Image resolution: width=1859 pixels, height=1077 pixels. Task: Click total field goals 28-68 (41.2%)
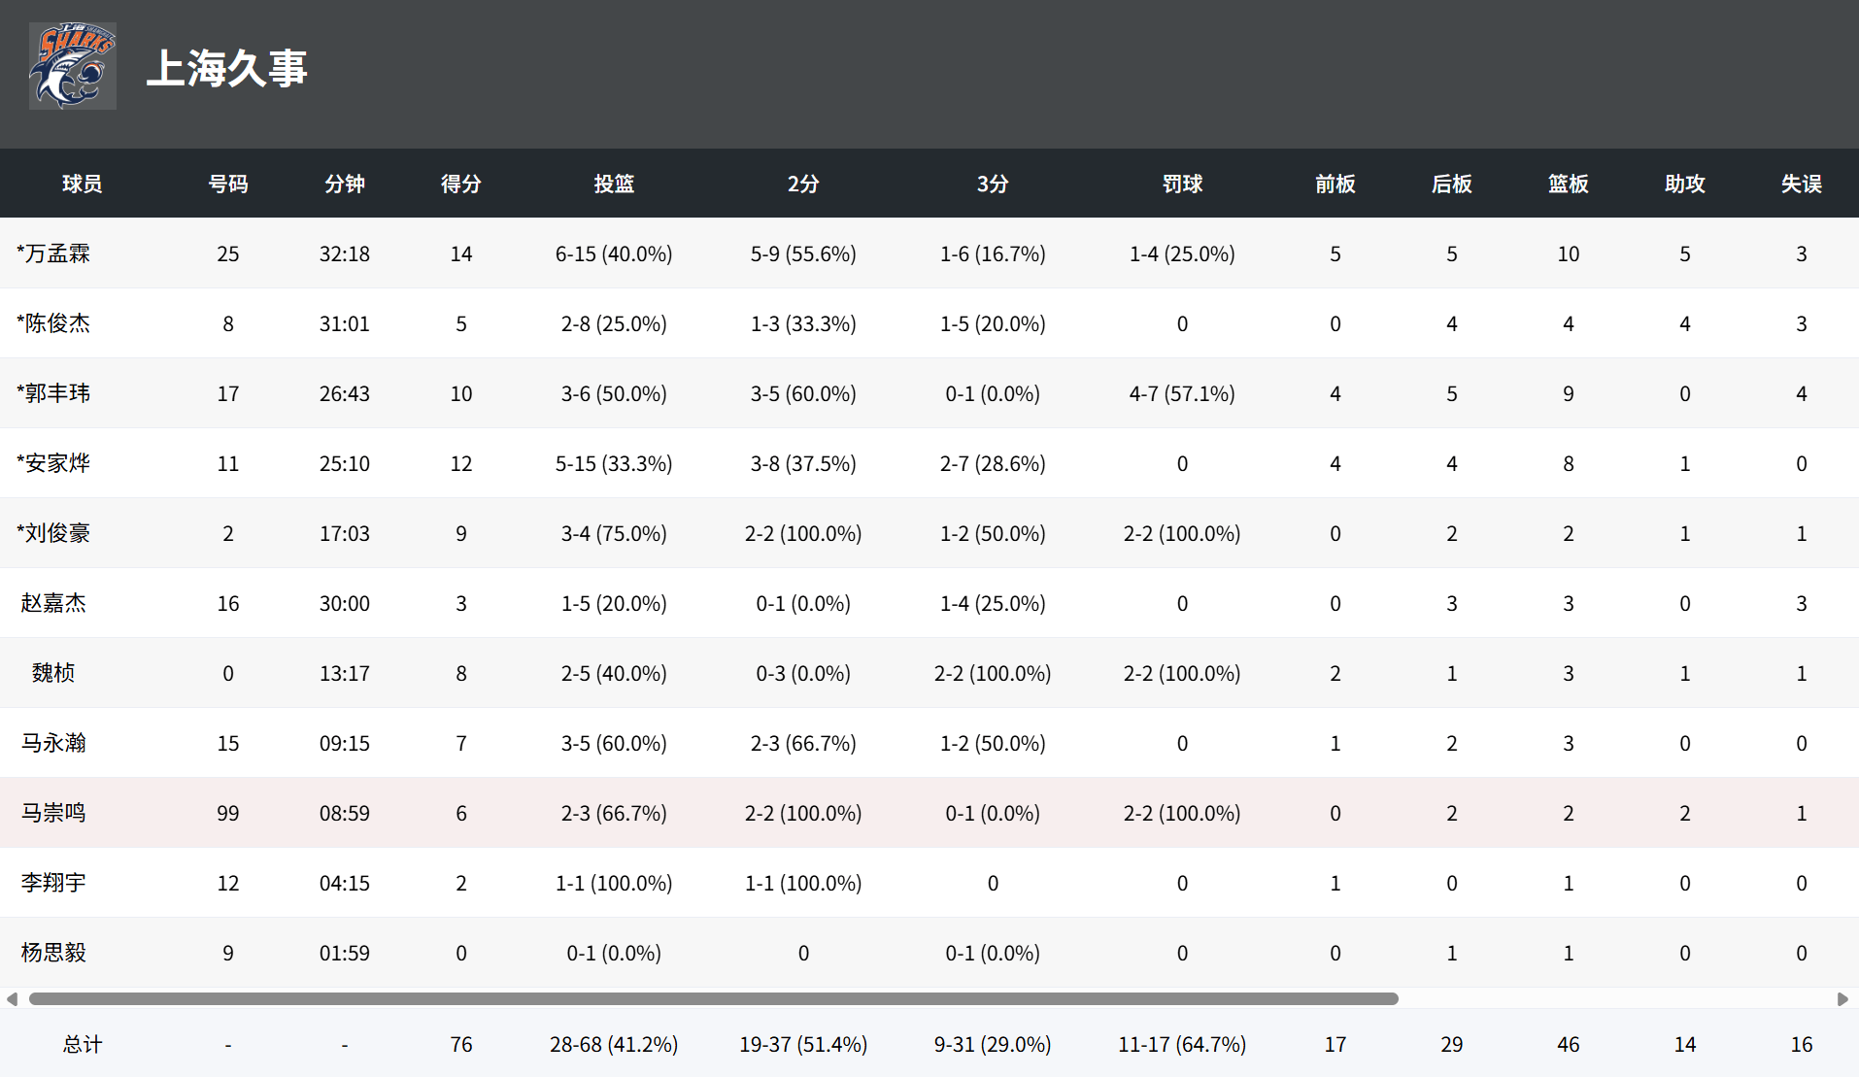coord(614,1044)
